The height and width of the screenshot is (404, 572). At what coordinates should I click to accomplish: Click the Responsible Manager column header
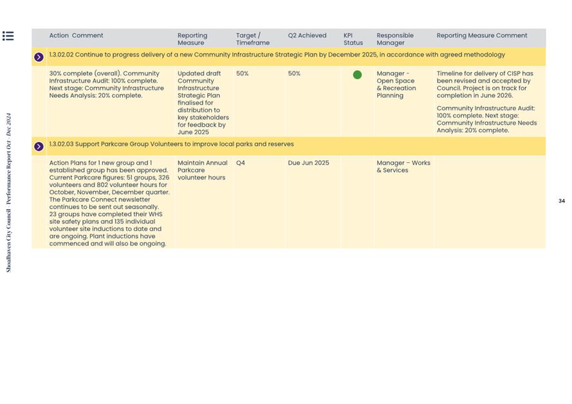pyautogui.click(x=395, y=39)
